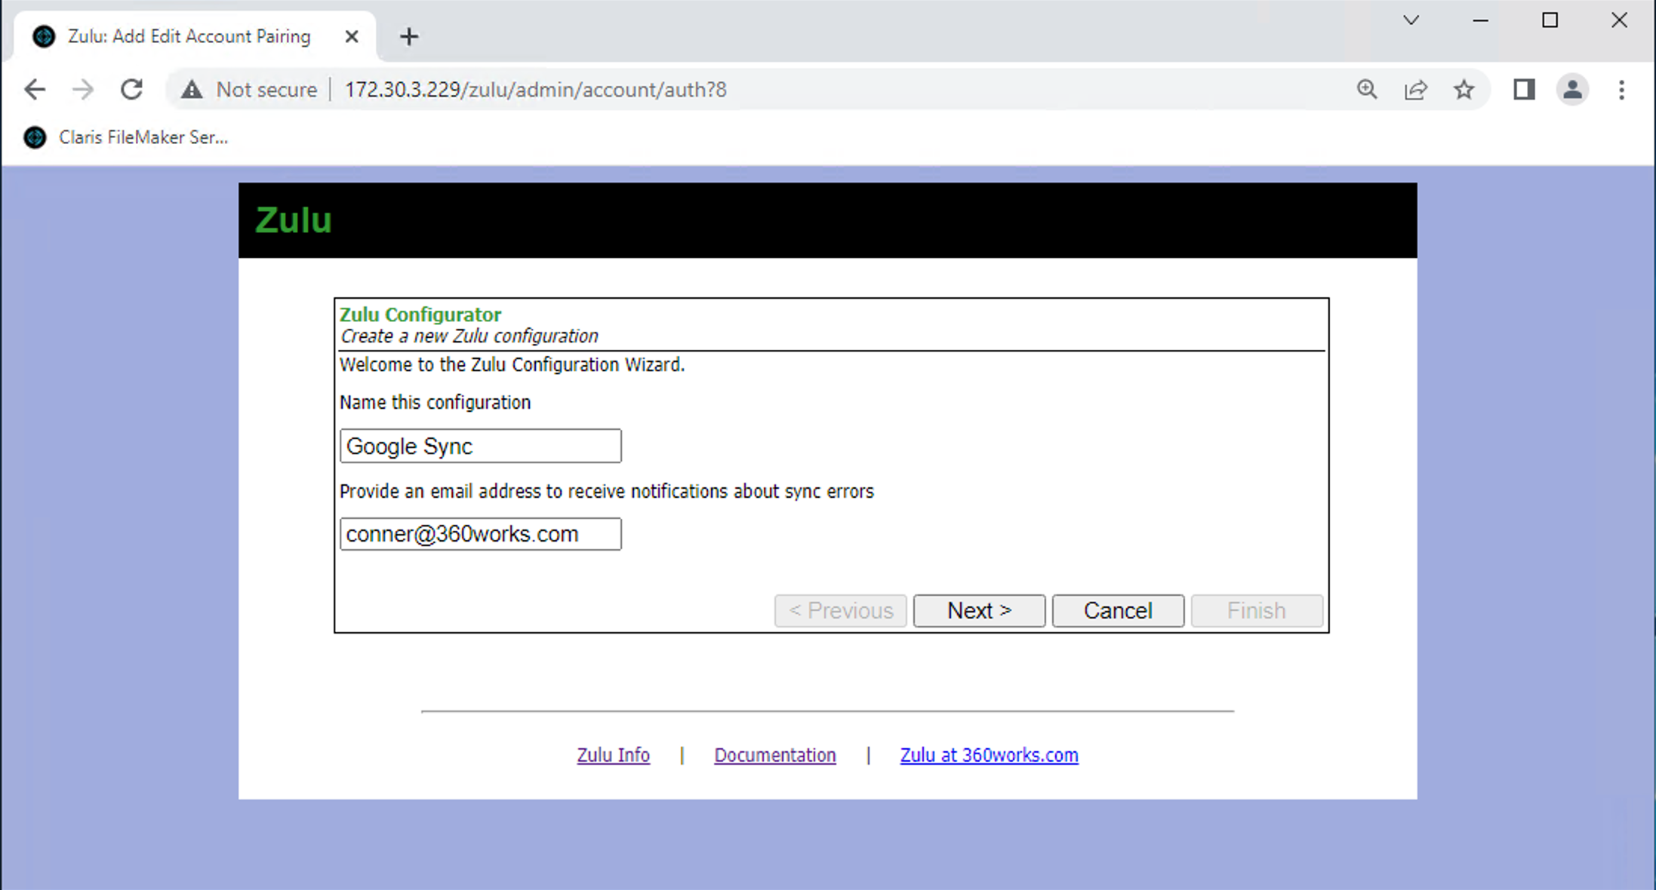Click 'Welcome to the Zulu Configuration Wizard.' text
This screenshot has width=1656, height=890.
coord(512,365)
